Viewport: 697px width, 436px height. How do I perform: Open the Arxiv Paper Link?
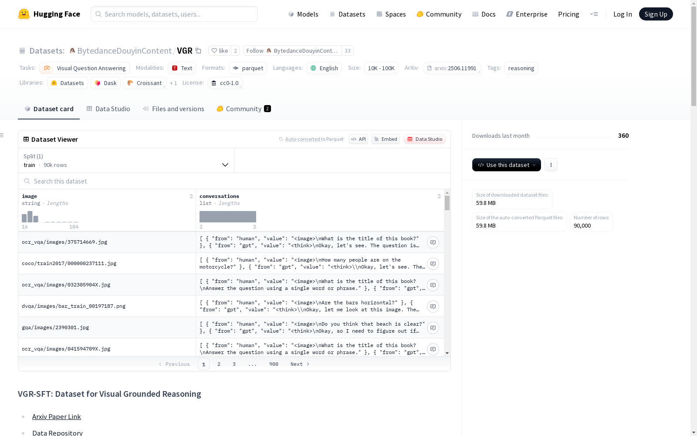pos(57,416)
